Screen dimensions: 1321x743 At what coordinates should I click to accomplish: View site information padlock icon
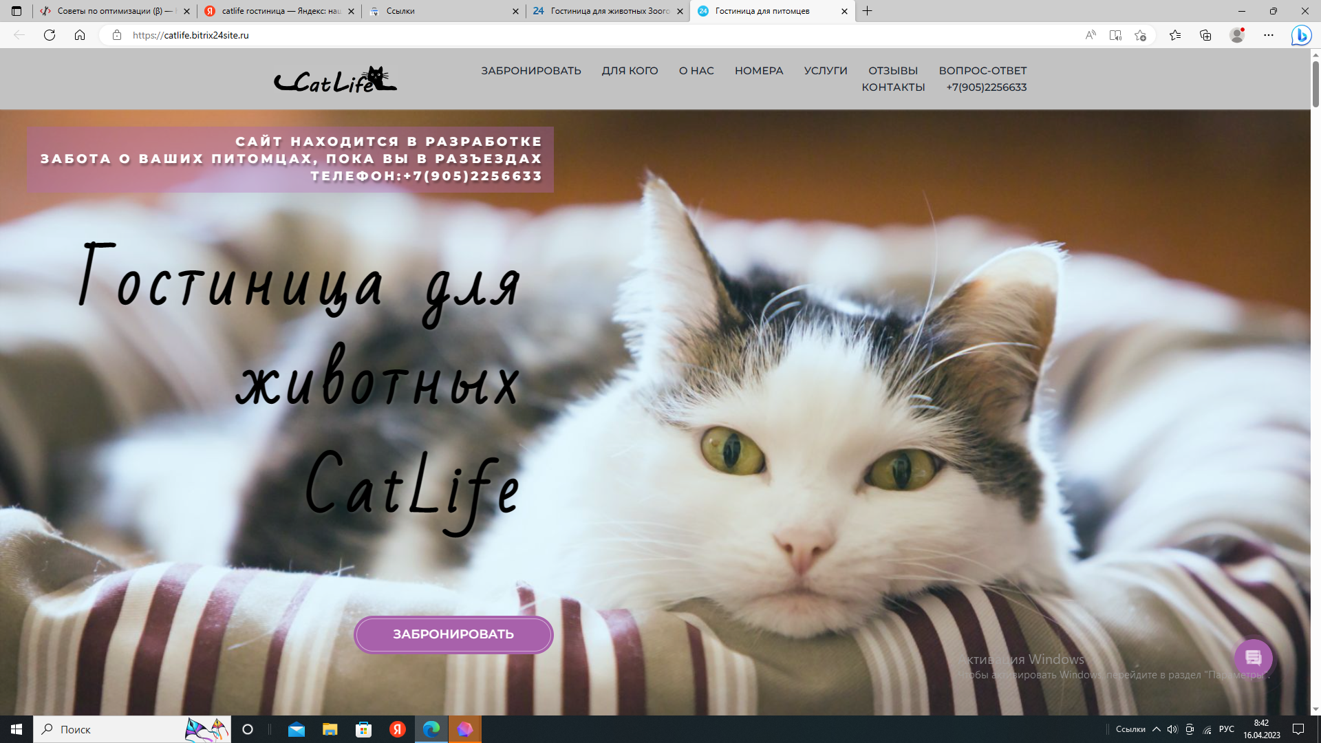coord(117,35)
